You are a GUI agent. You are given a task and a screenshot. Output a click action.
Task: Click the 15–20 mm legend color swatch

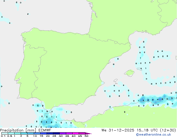tap(43, 133)
